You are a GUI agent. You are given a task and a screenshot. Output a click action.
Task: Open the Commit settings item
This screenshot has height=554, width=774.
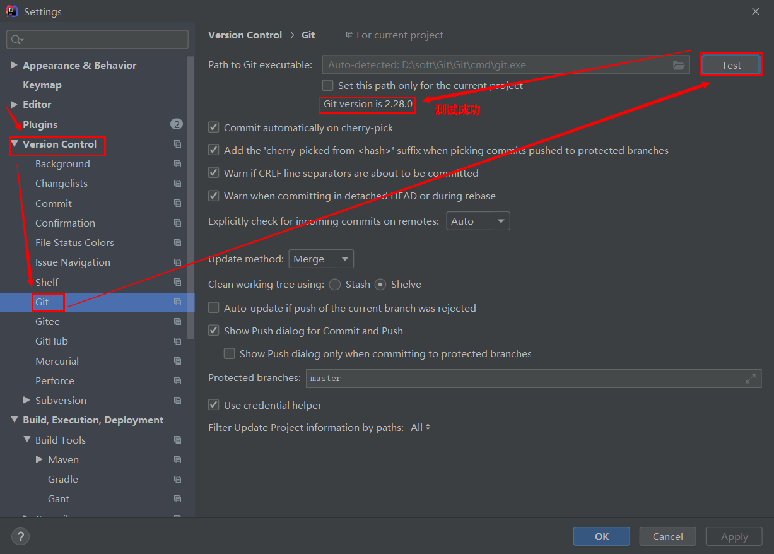(x=54, y=203)
